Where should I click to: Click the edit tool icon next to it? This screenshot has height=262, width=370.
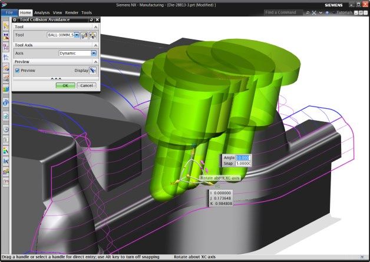coord(92,35)
